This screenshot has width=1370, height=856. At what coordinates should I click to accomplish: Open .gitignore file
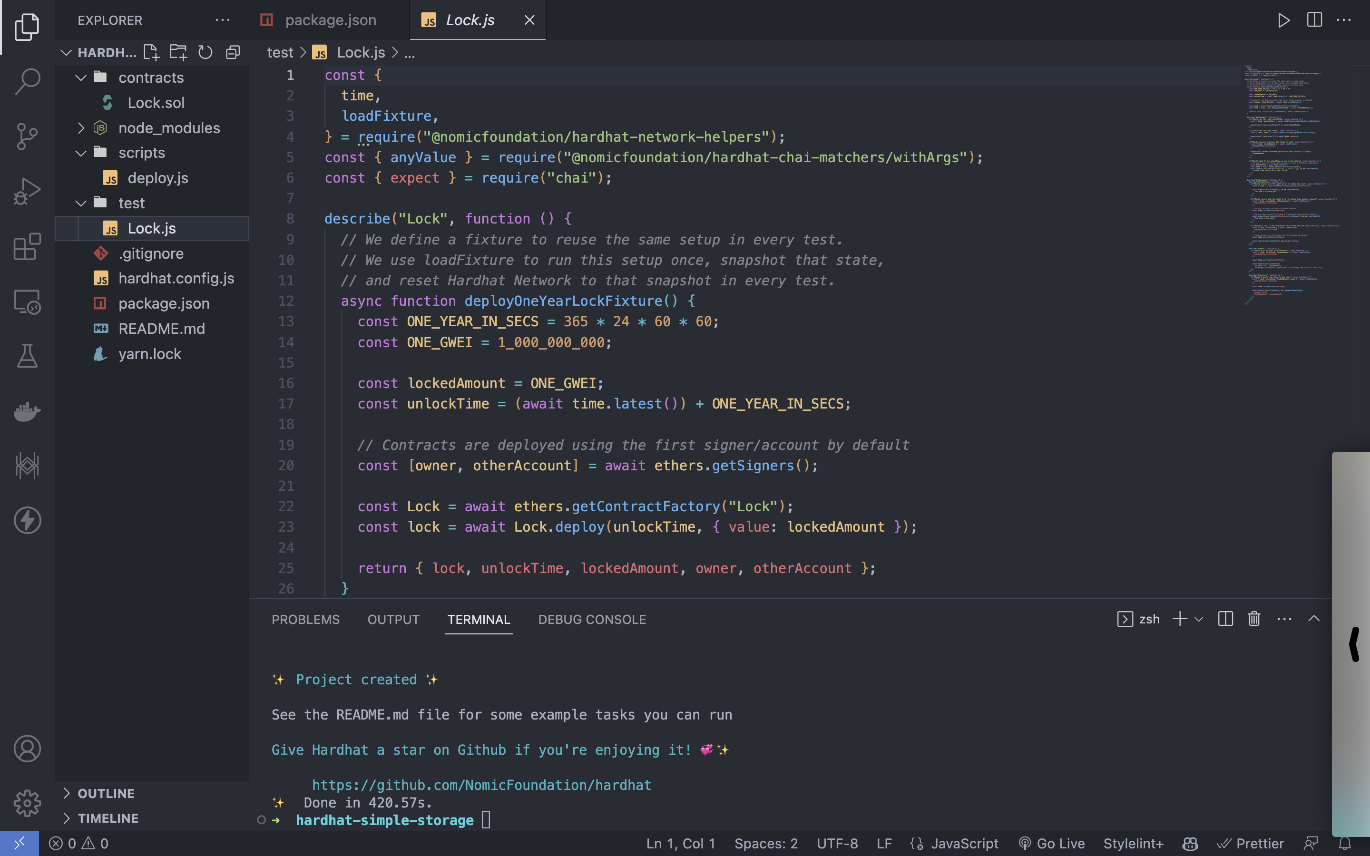pyautogui.click(x=152, y=253)
